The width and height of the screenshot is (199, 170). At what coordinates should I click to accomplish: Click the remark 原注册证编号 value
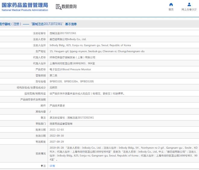click(x=72, y=118)
